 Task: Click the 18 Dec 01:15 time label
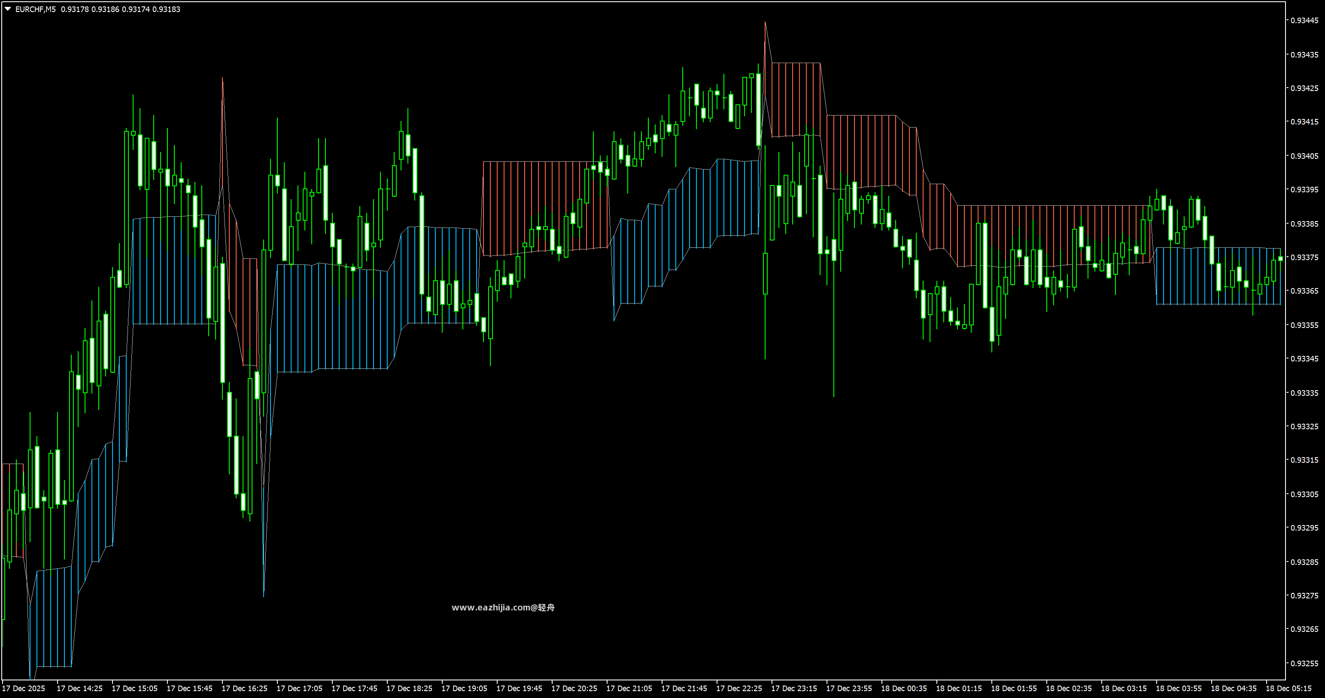(x=959, y=688)
